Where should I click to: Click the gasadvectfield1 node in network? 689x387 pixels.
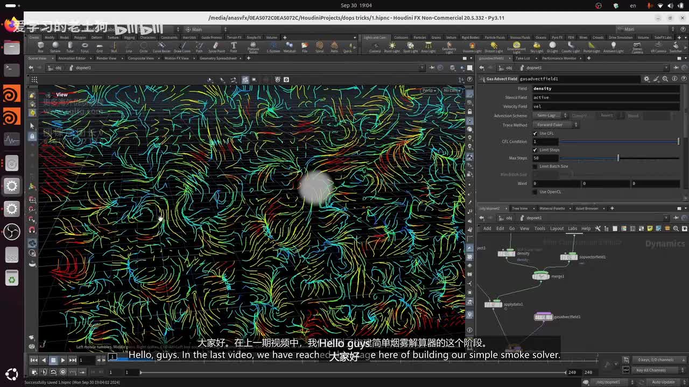[543, 317]
